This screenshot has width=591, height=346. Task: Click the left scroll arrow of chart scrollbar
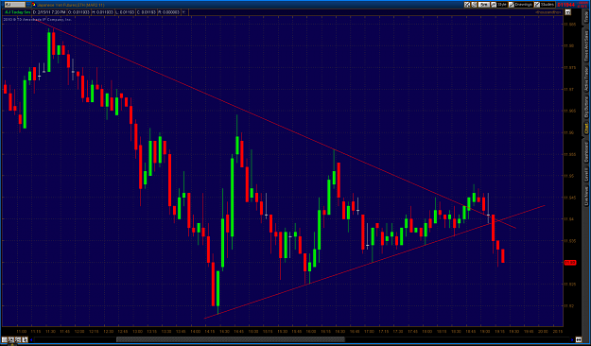[x=31, y=340]
